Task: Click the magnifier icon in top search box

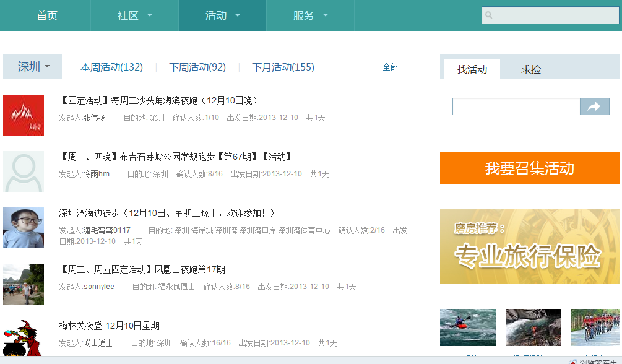Action: (x=489, y=15)
